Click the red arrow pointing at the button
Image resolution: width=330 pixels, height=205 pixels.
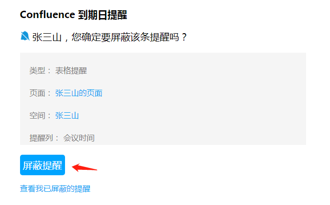[x=85, y=167]
